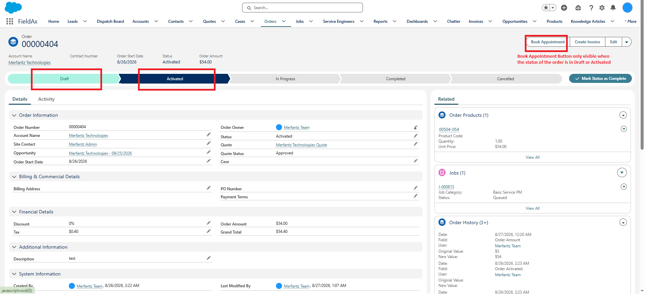Click the Book Appointment button
This screenshot has width=648, height=300.
548,42
